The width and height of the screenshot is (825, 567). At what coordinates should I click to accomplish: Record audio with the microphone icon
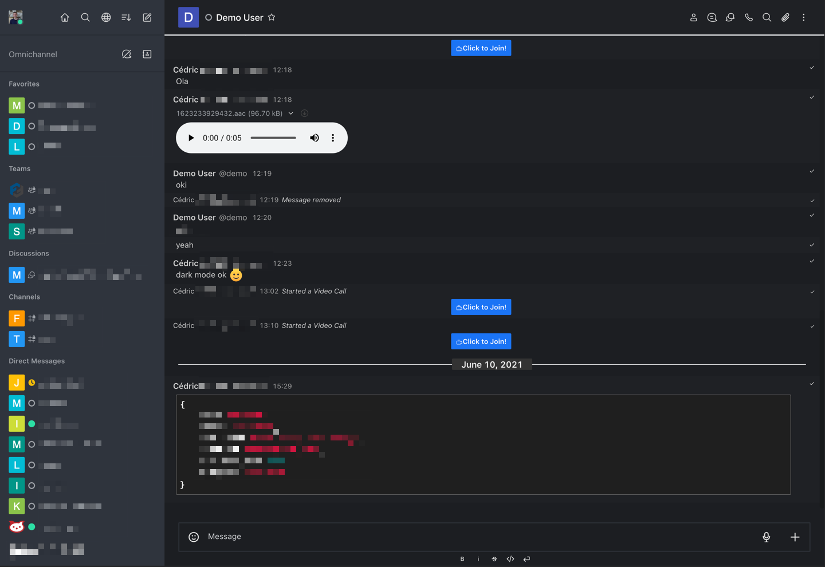[x=766, y=537]
